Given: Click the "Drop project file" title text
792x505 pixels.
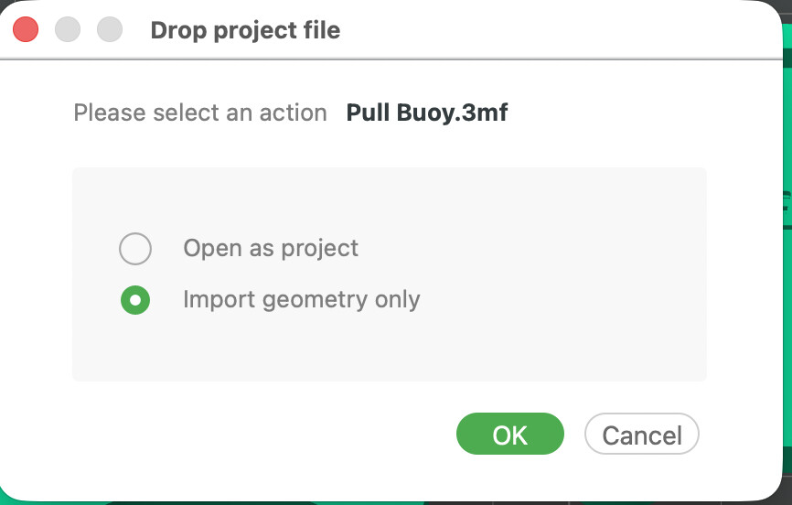Looking at the screenshot, I should click(x=245, y=30).
